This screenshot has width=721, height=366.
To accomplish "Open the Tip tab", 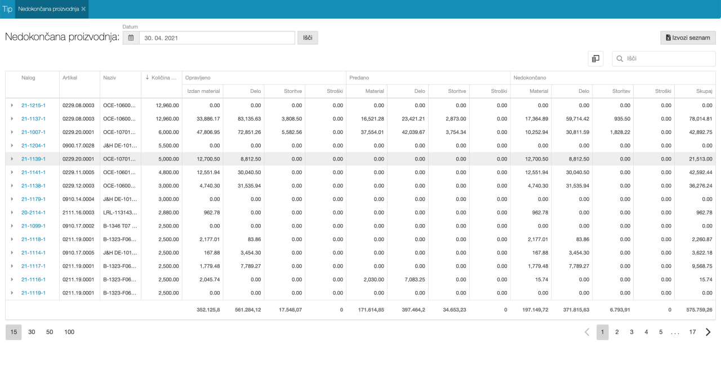I will pos(7,9).
